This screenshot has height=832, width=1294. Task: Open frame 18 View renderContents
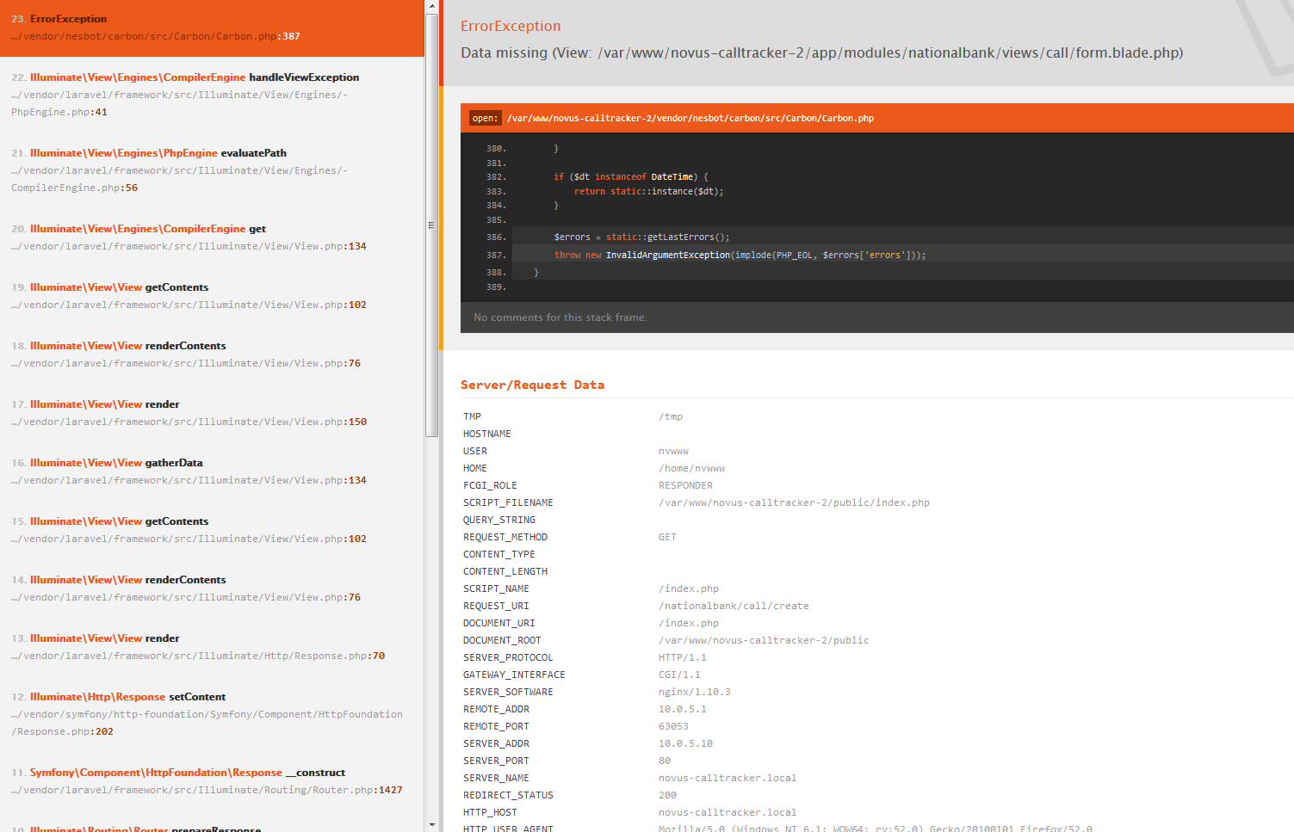point(212,354)
